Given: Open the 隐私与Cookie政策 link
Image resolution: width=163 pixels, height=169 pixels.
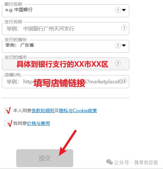Looking at the screenshot, I should pos(78,111).
